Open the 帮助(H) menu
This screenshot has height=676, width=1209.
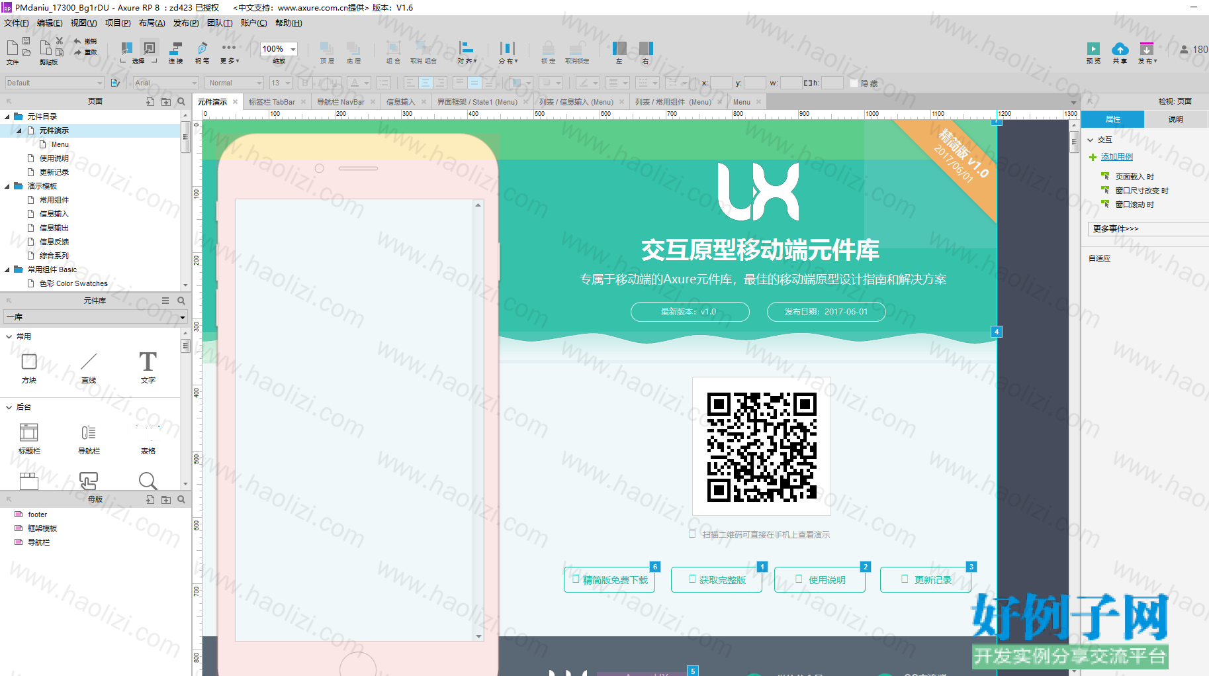289,23
